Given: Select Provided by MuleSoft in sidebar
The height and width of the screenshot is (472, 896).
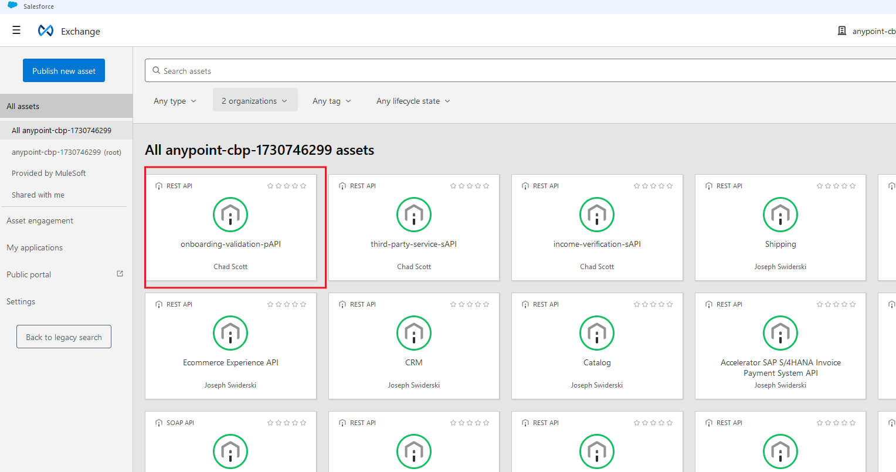Looking at the screenshot, I should 49,173.
